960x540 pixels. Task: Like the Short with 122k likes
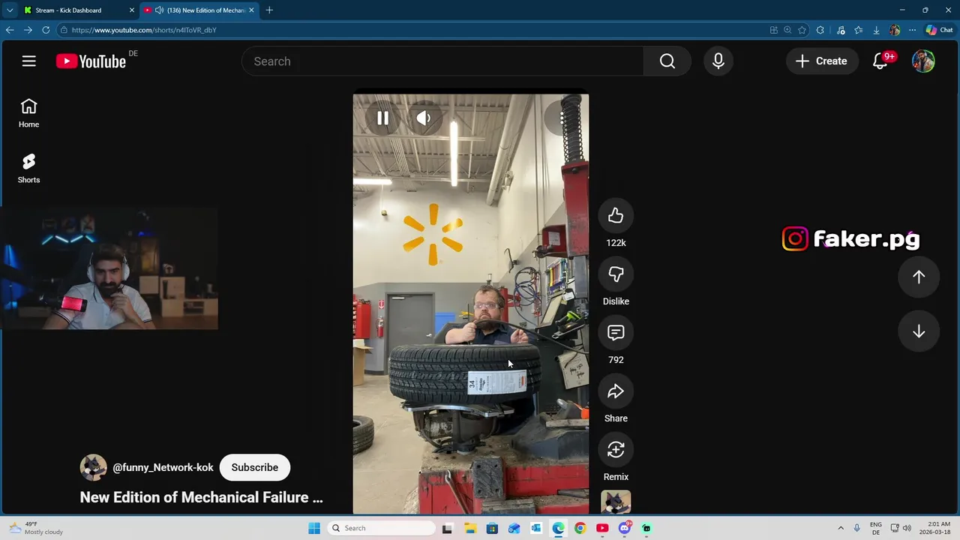click(x=616, y=216)
